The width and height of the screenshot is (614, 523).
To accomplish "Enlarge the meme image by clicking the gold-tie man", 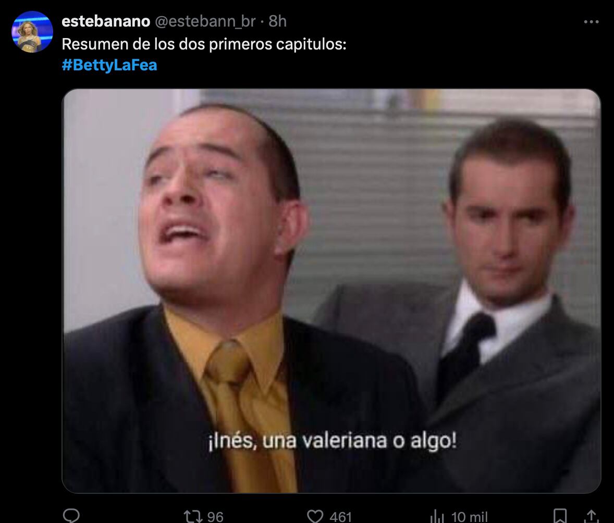I will click(219, 297).
